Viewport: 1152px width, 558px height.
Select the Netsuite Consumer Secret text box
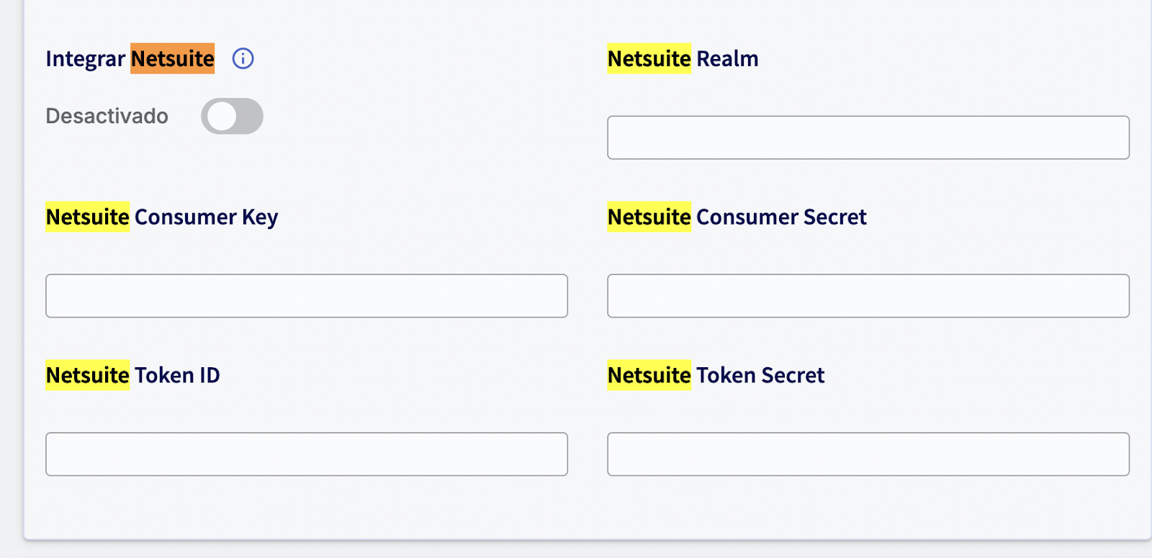click(868, 296)
